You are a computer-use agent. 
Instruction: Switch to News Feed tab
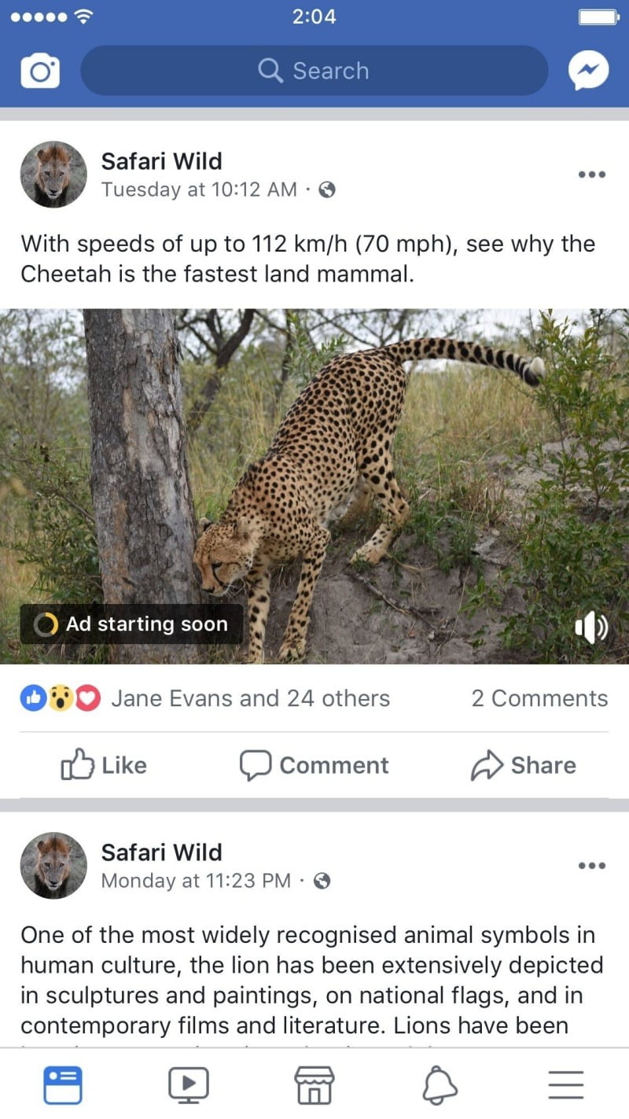point(63,1085)
